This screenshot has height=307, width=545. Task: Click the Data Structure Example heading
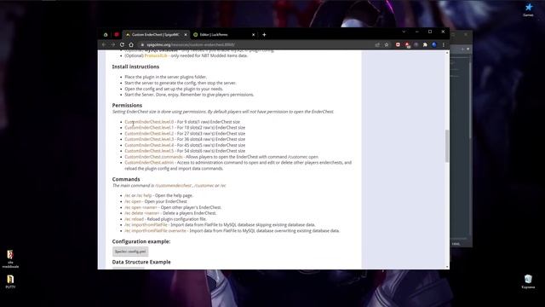click(141, 262)
